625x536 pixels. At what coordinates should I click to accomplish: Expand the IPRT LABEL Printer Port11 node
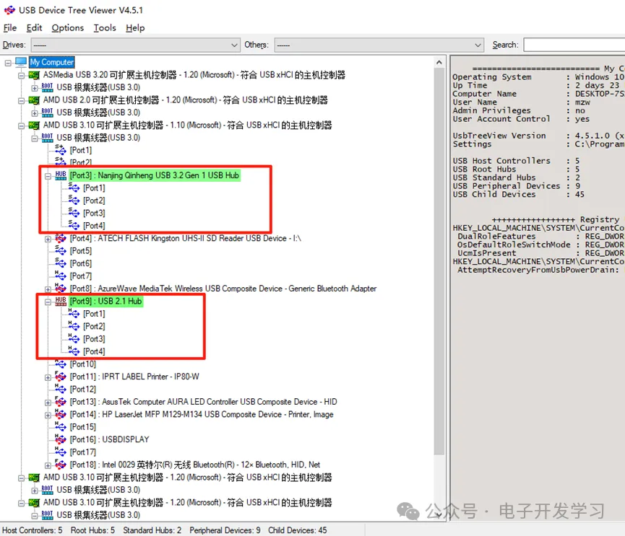coord(48,377)
